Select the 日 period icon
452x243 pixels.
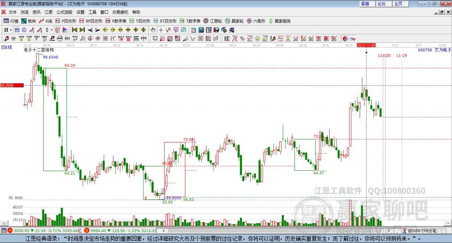6,30
